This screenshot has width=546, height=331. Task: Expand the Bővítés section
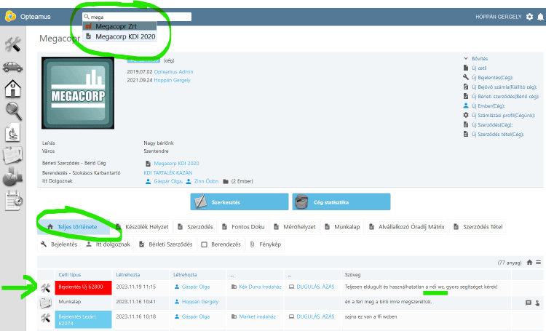(x=479, y=58)
